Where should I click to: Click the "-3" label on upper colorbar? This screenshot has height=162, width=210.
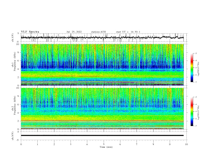click(x=195, y=53)
